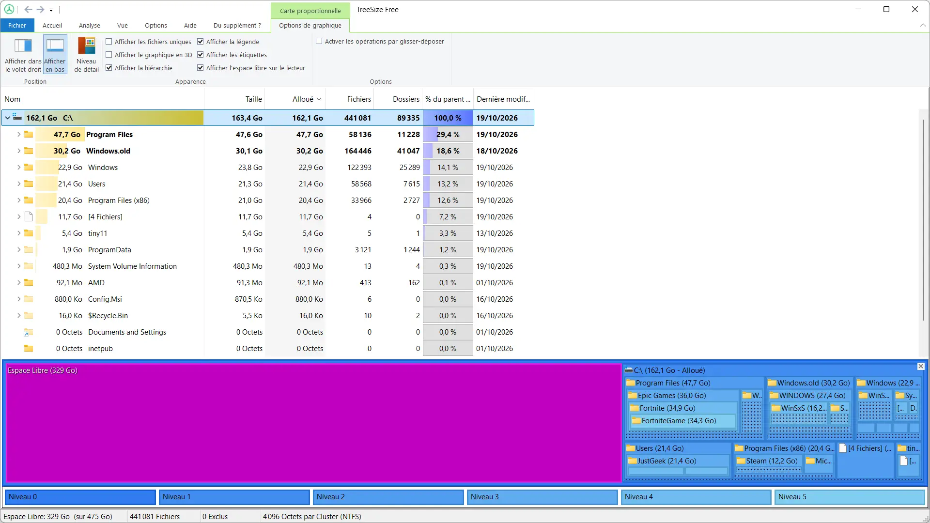Click the forward navigation arrow in title bar
The image size is (930, 523).
pos(40,9)
